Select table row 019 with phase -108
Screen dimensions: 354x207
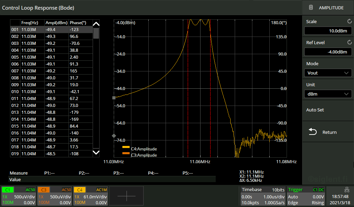[x=52, y=154]
